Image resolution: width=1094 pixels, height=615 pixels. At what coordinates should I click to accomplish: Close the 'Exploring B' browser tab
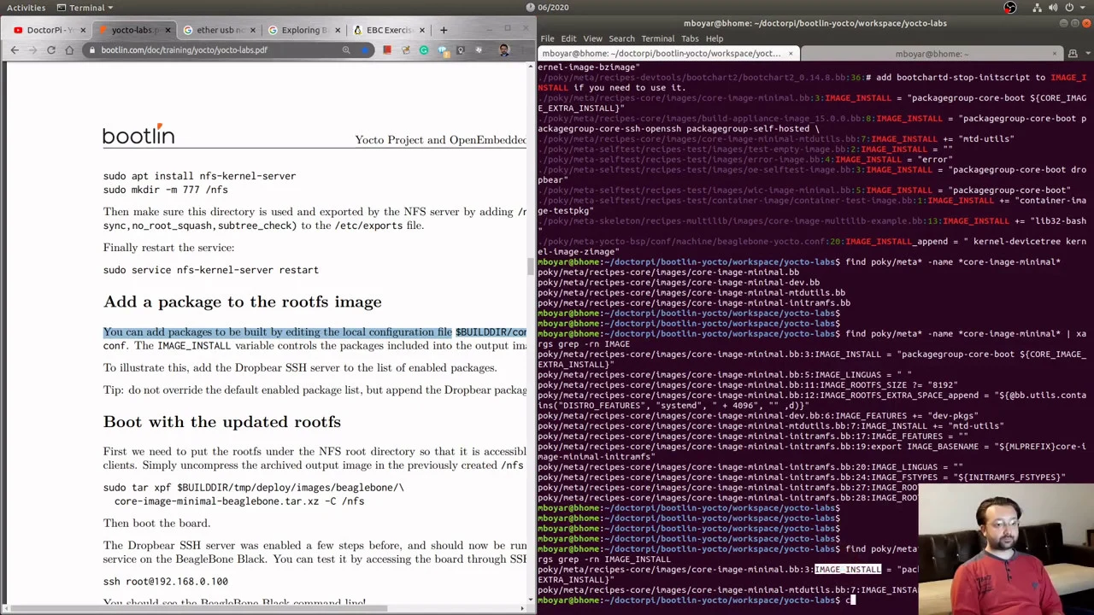click(337, 30)
